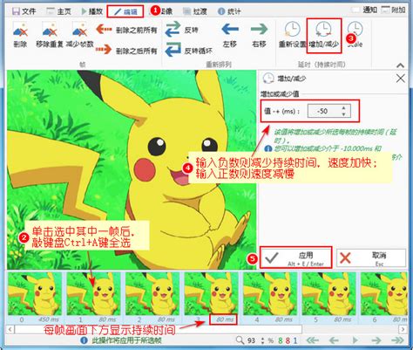Click the timeline scrollbar right arrow
The width and height of the screenshot is (413, 350).
coord(403,329)
